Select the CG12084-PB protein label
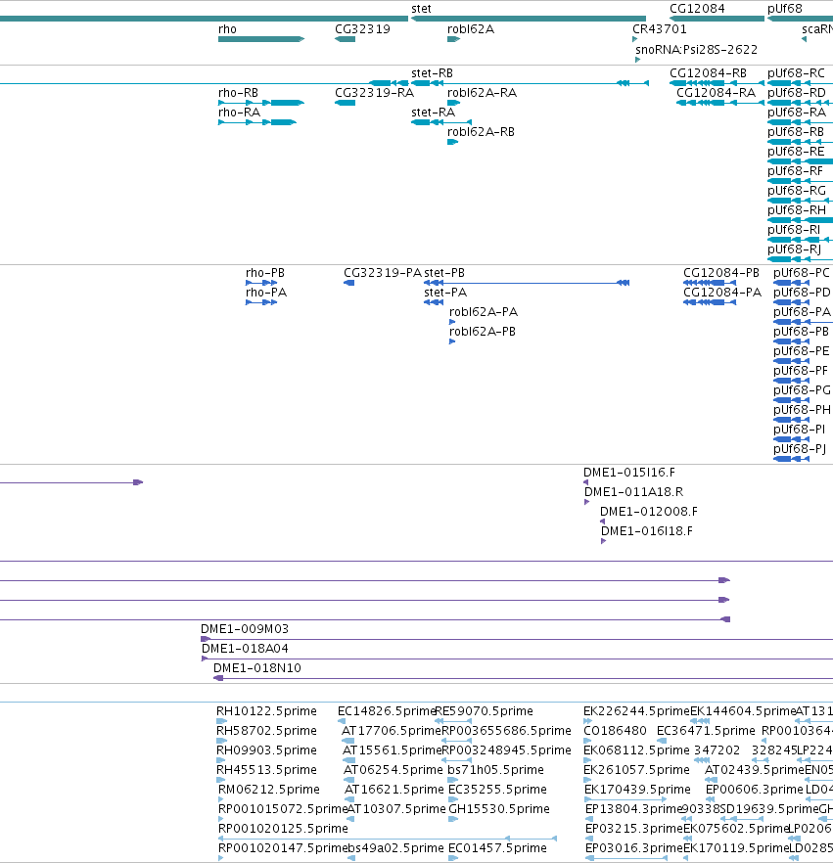 pos(721,273)
